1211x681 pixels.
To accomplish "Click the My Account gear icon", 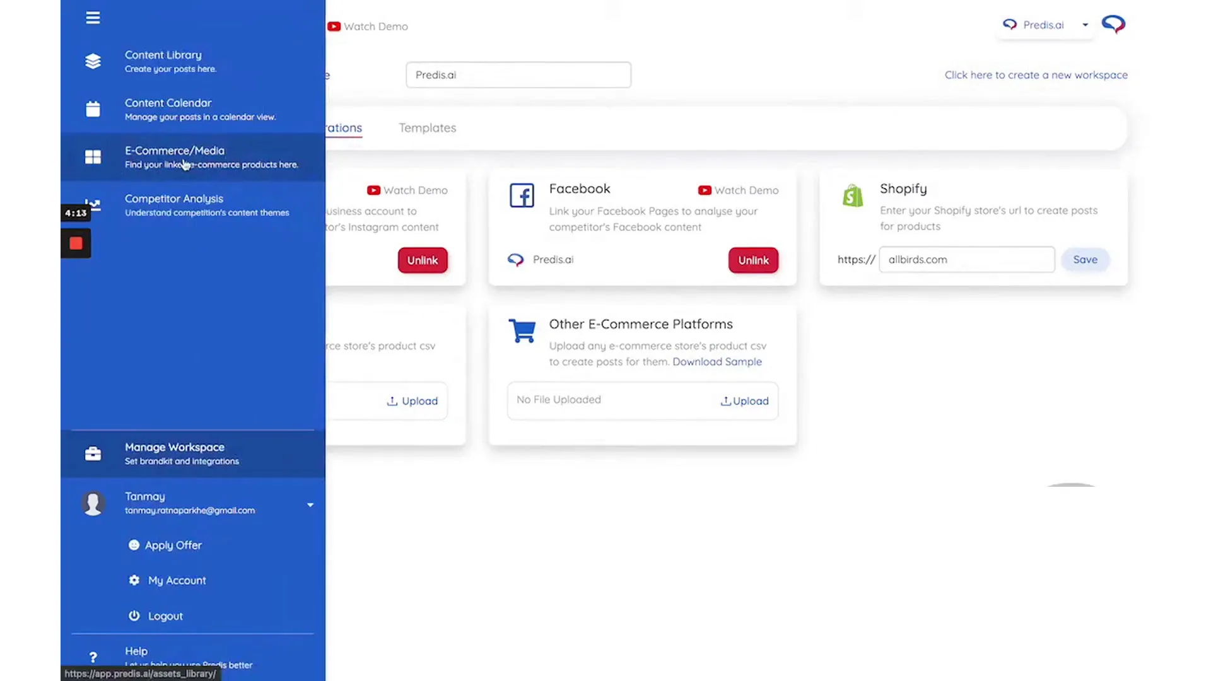I will (x=134, y=580).
